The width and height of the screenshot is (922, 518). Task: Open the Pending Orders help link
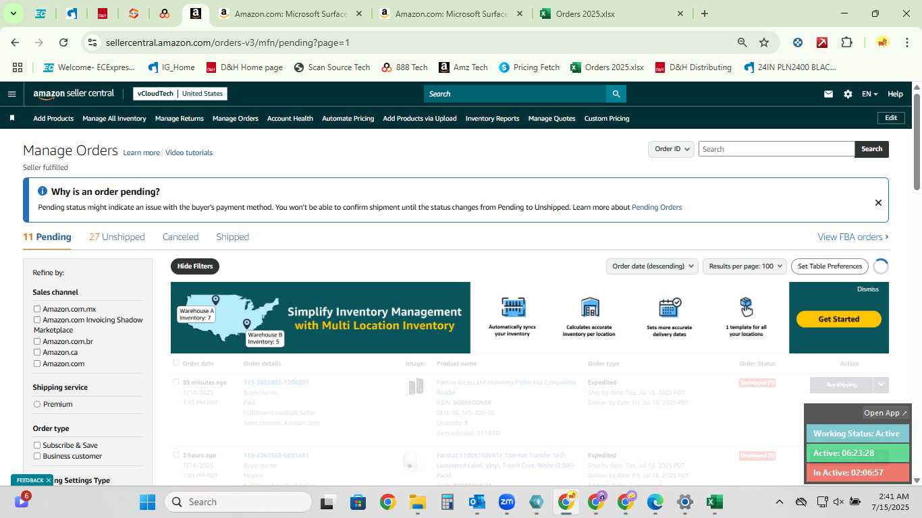point(657,207)
